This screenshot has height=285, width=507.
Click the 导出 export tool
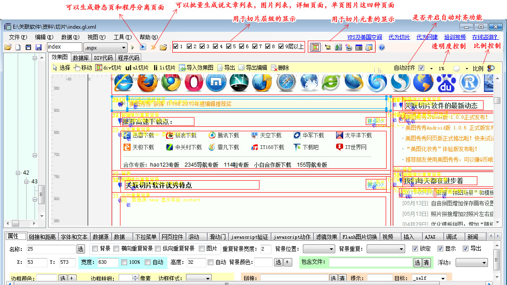point(226,68)
